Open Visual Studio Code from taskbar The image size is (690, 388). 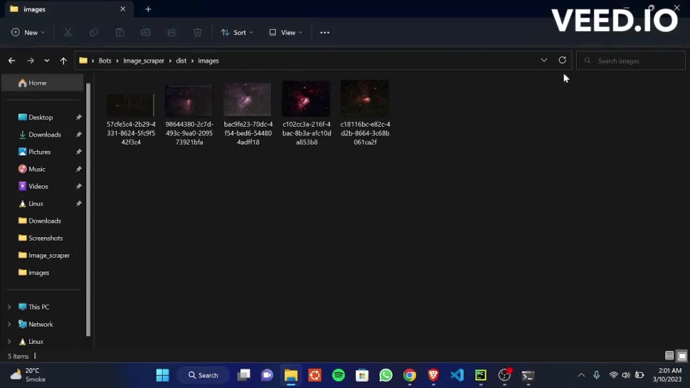point(457,375)
